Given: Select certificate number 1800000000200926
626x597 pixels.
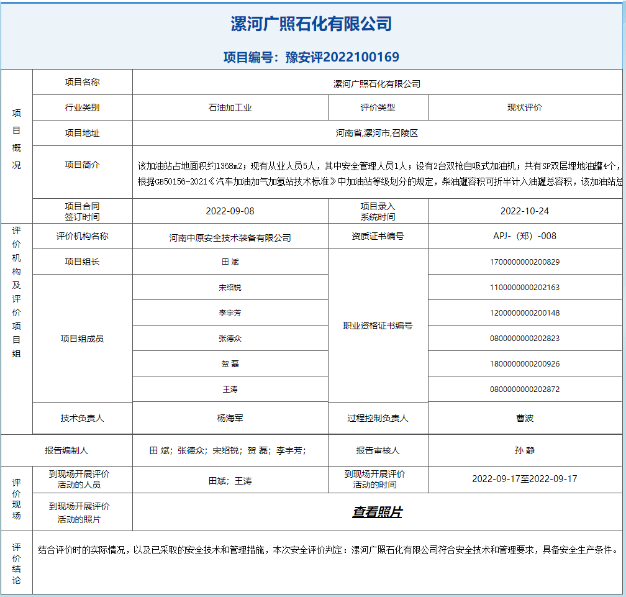Looking at the screenshot, I should (x=525, y=364).
